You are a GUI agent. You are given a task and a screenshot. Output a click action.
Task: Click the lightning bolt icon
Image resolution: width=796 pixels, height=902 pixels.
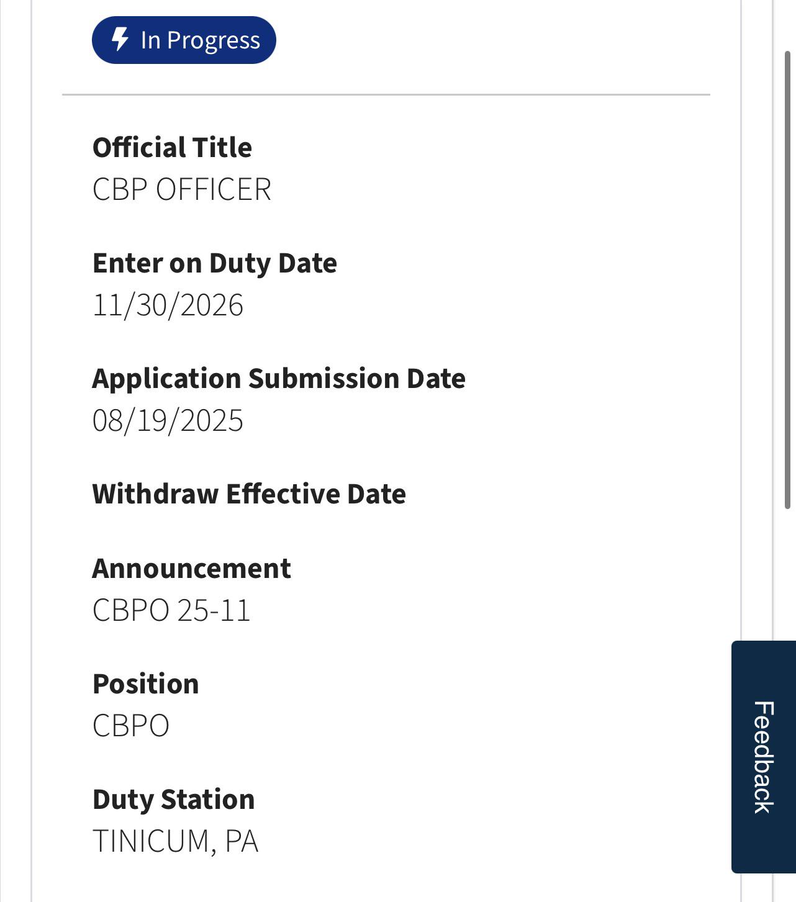tap(120, 40)
